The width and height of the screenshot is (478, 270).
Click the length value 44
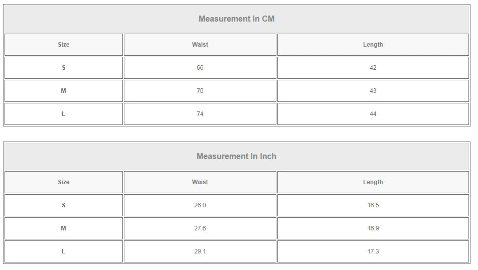coord(373,114)
